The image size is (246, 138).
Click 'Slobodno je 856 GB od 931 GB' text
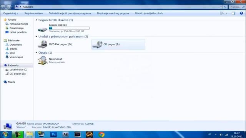66,31
